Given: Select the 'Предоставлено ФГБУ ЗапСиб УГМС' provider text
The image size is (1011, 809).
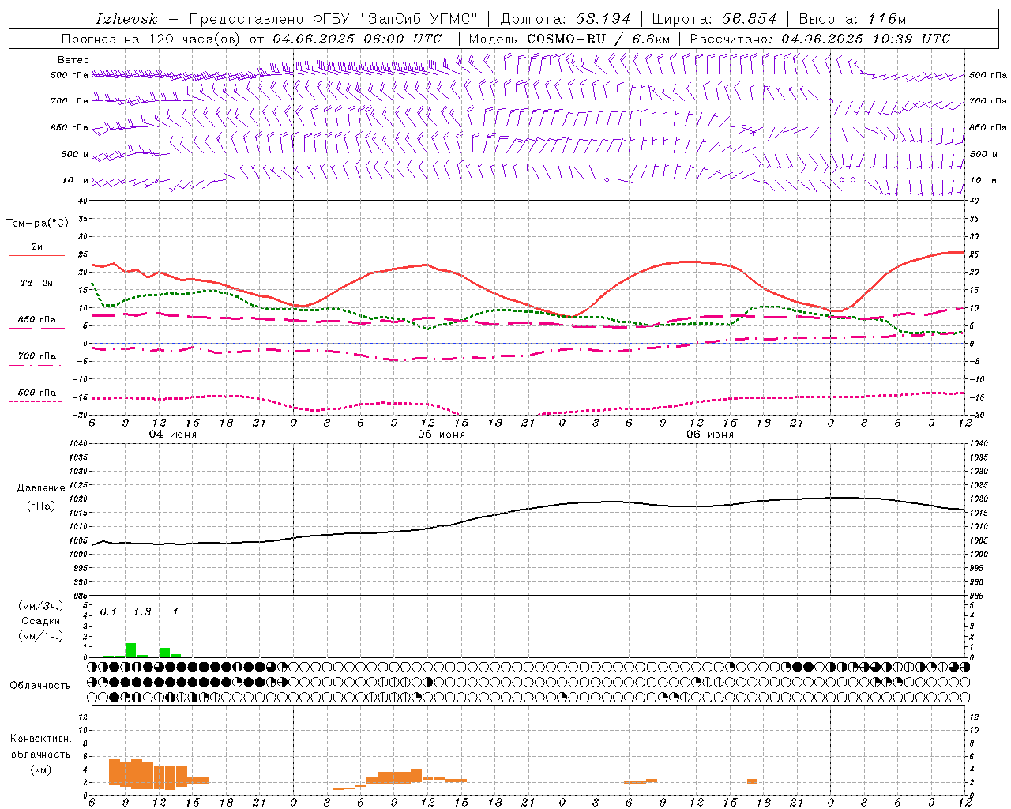Looking at the screenshot, I should coord(333,19).
